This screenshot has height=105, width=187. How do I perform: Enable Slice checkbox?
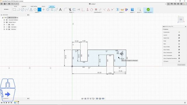[179, 44]
